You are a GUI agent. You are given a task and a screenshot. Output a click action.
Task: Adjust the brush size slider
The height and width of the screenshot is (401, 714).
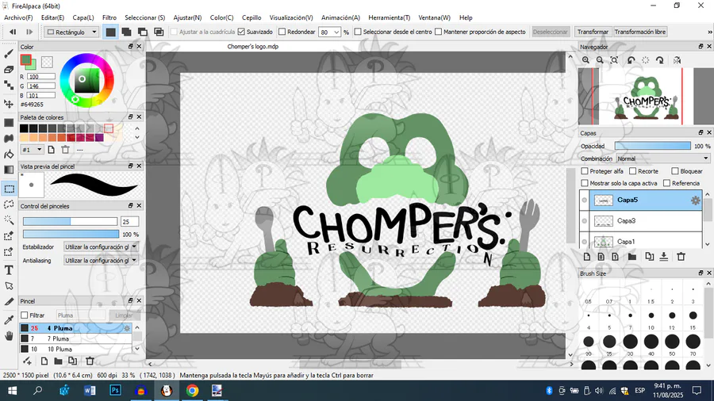pyautogui.click(x=70, y=221)
